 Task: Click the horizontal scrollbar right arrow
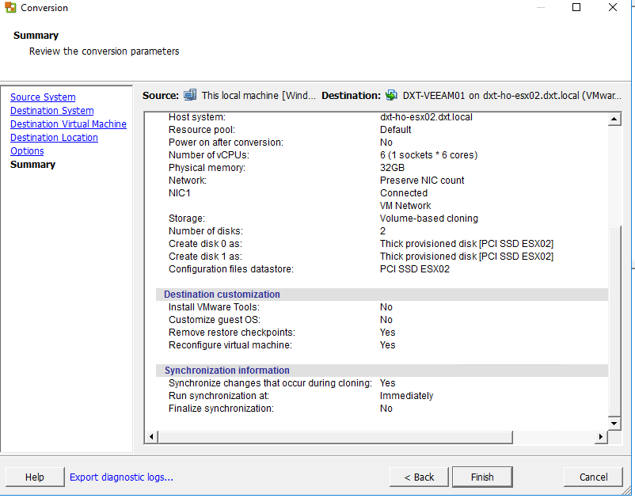pos(601,437)
